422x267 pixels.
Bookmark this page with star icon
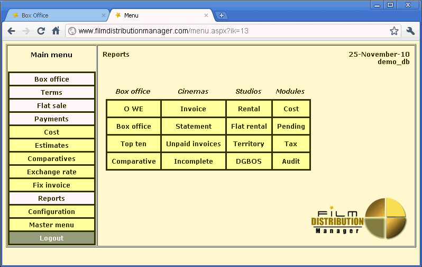pyautogui.click(x=394, y=31)
